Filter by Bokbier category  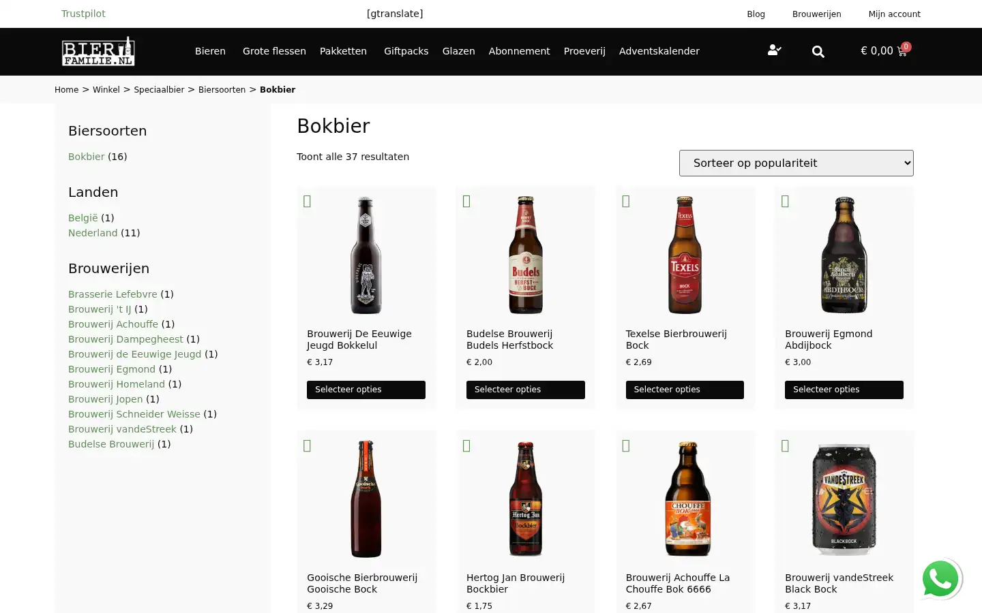(86, 157)
